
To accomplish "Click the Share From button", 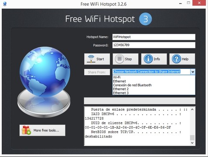I will (x=97, y=72).
